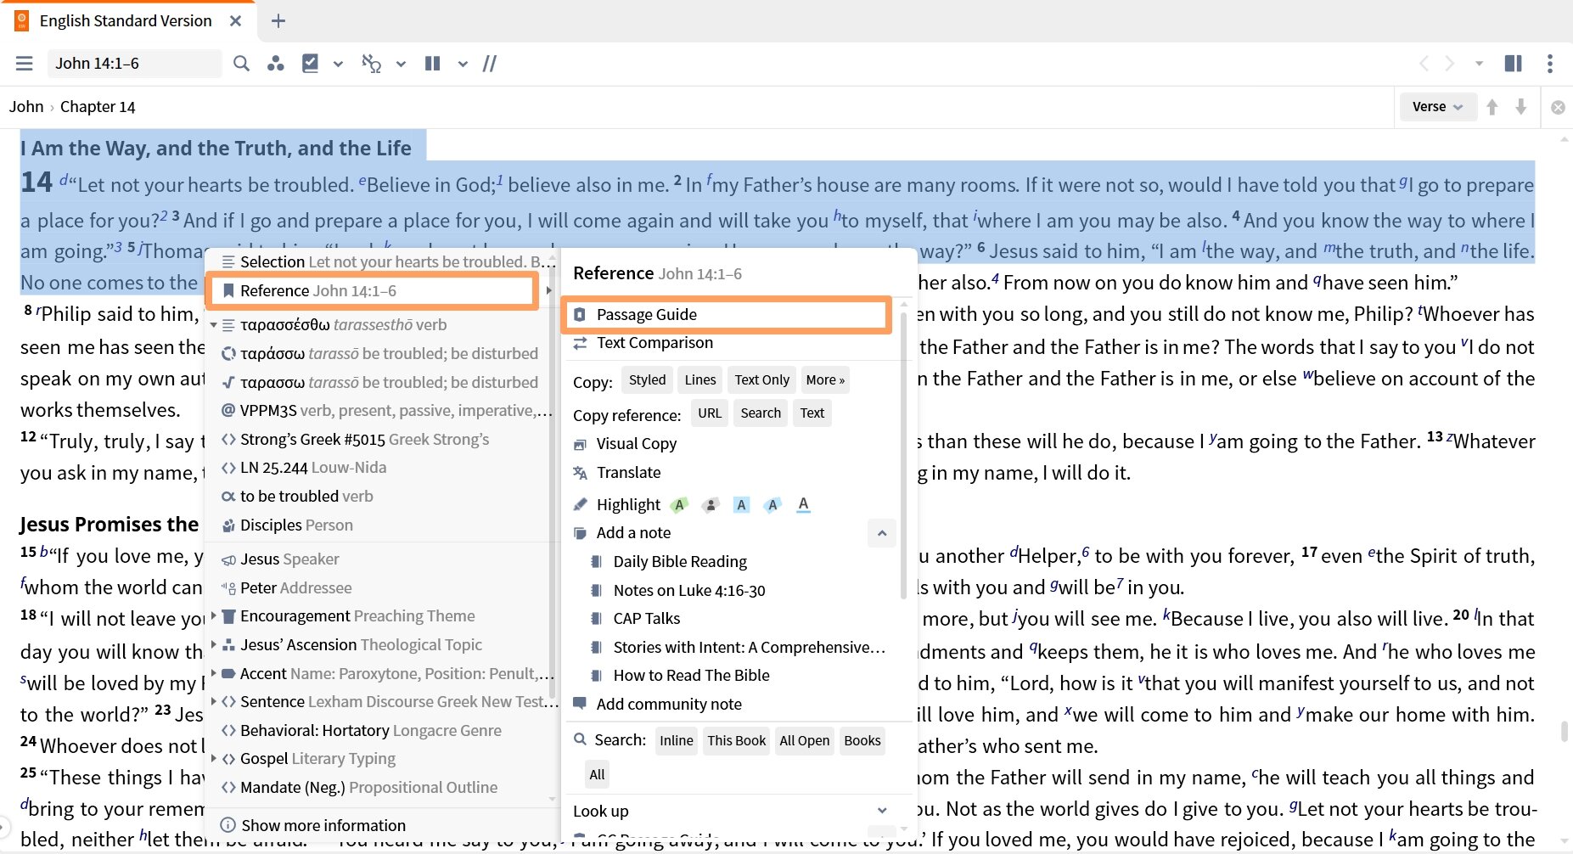Open Reference submenu arrow
This screenshot has height=854, width=1573.
(549, 291)
